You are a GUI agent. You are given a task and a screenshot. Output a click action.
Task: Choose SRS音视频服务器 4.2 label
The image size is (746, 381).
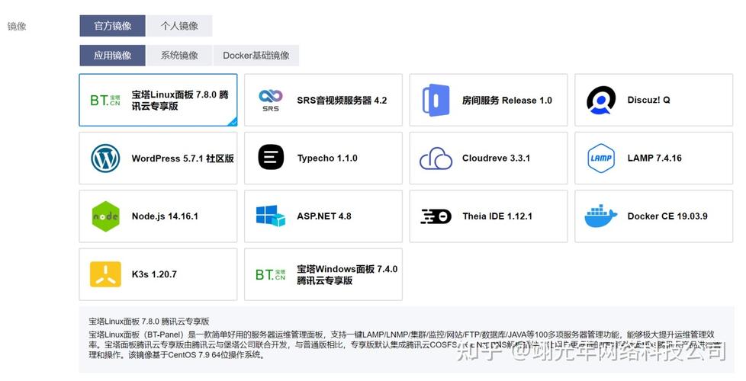pyautogui.click(x=342, y=101)
